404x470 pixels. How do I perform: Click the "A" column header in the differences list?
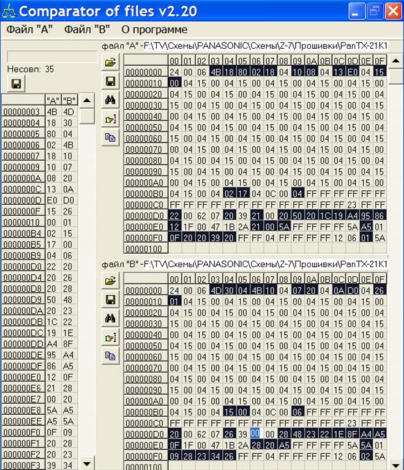(x=53, y=100)
